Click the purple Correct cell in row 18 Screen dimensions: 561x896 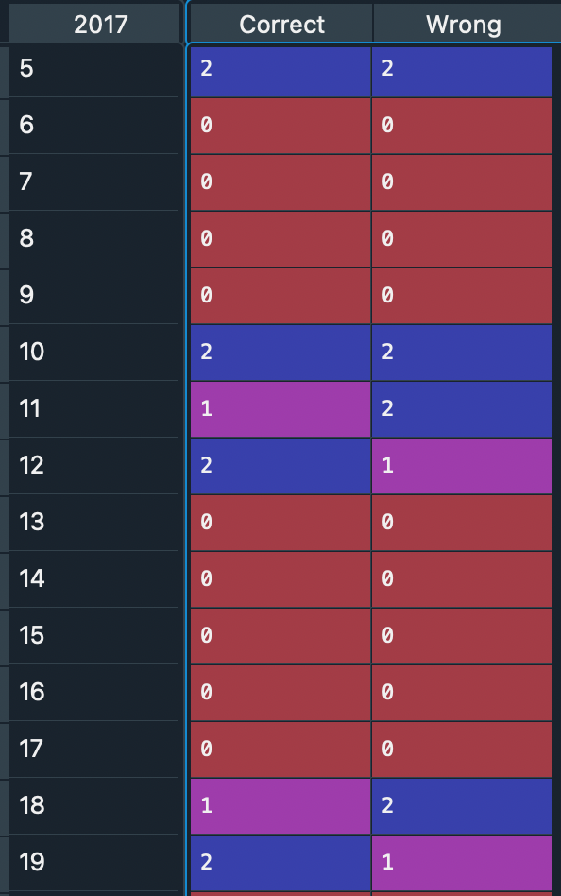coord(280,806)
